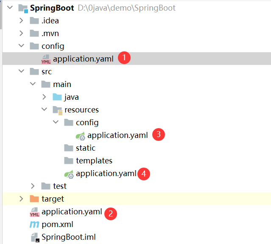Select the SpringBoot.iml file name

pyautogui.click(x=68, y=237)
